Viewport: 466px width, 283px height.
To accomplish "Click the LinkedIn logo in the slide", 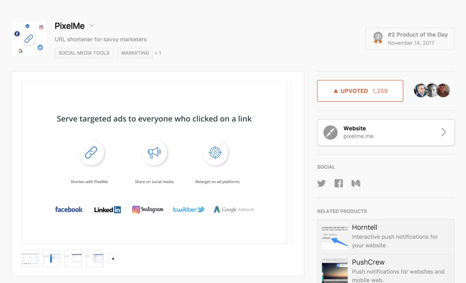I will [108, 210].
